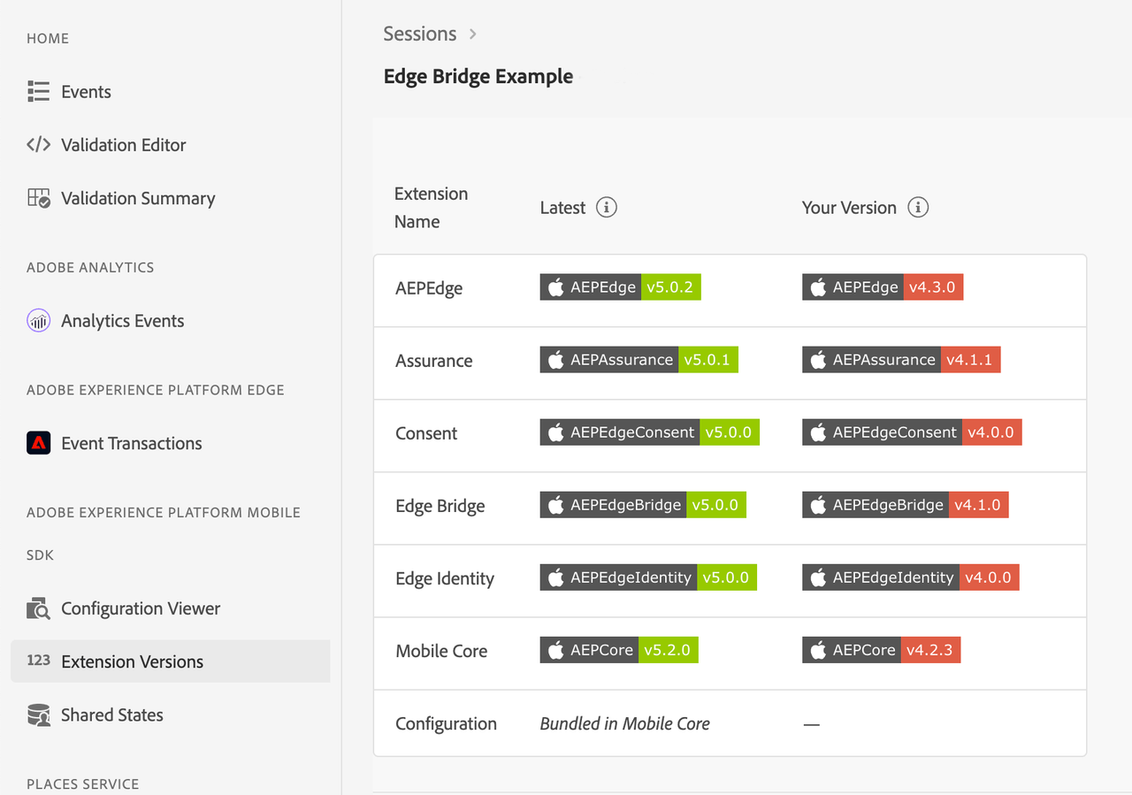Click the ADOBE ANALYTICS section heading
This screenshot has height=795, width=1132.
90,267
